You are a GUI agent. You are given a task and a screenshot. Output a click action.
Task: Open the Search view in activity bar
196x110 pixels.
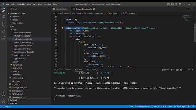3,17
